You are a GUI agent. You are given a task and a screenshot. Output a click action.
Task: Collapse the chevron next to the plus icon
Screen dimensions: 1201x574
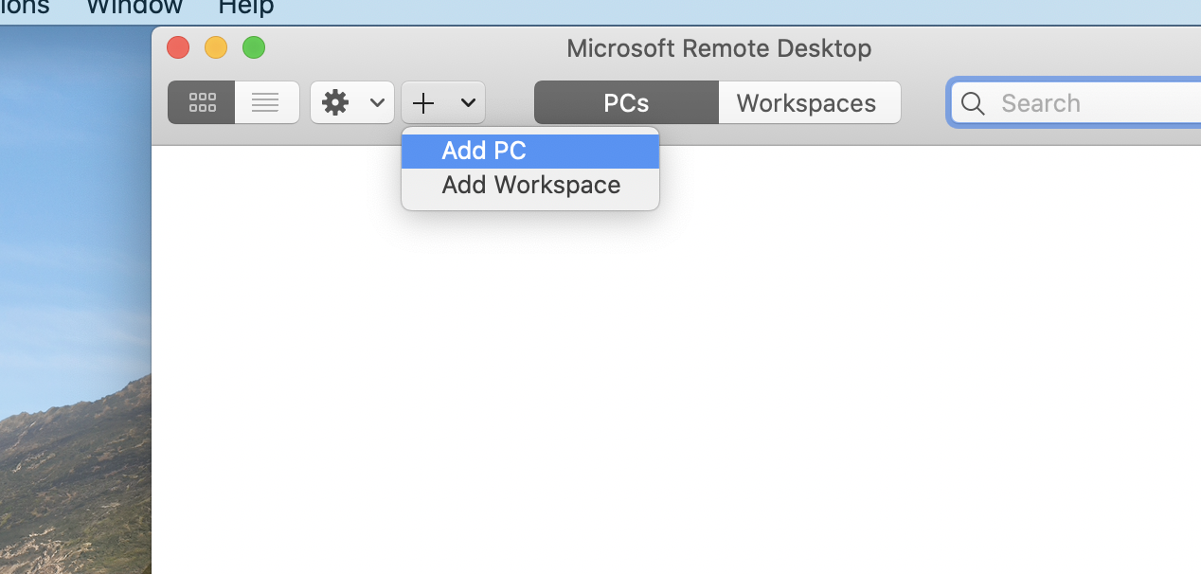[468, 102]
